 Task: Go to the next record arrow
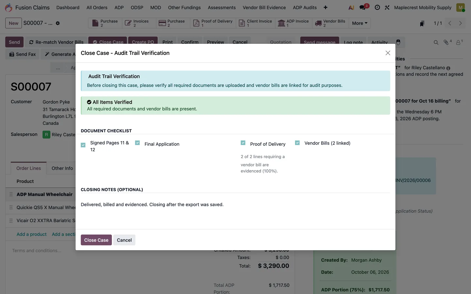[461, 23]
